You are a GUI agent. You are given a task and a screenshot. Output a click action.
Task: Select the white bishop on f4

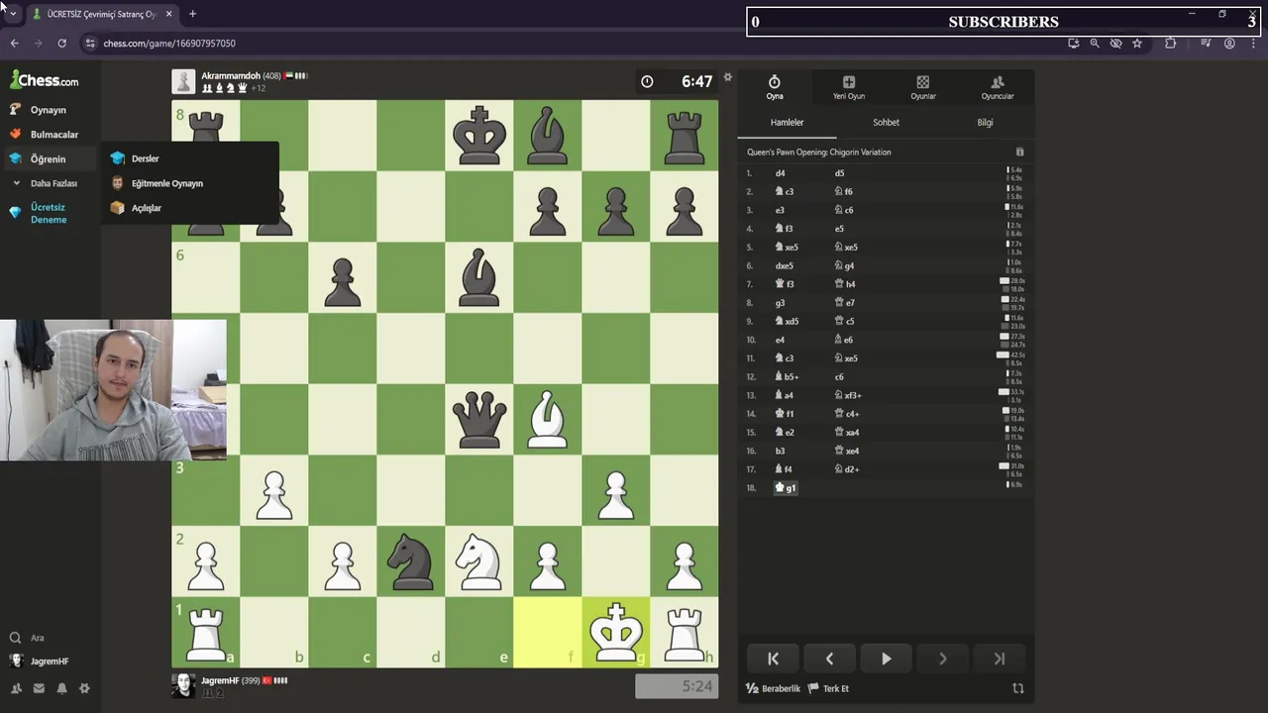point(547,419)
